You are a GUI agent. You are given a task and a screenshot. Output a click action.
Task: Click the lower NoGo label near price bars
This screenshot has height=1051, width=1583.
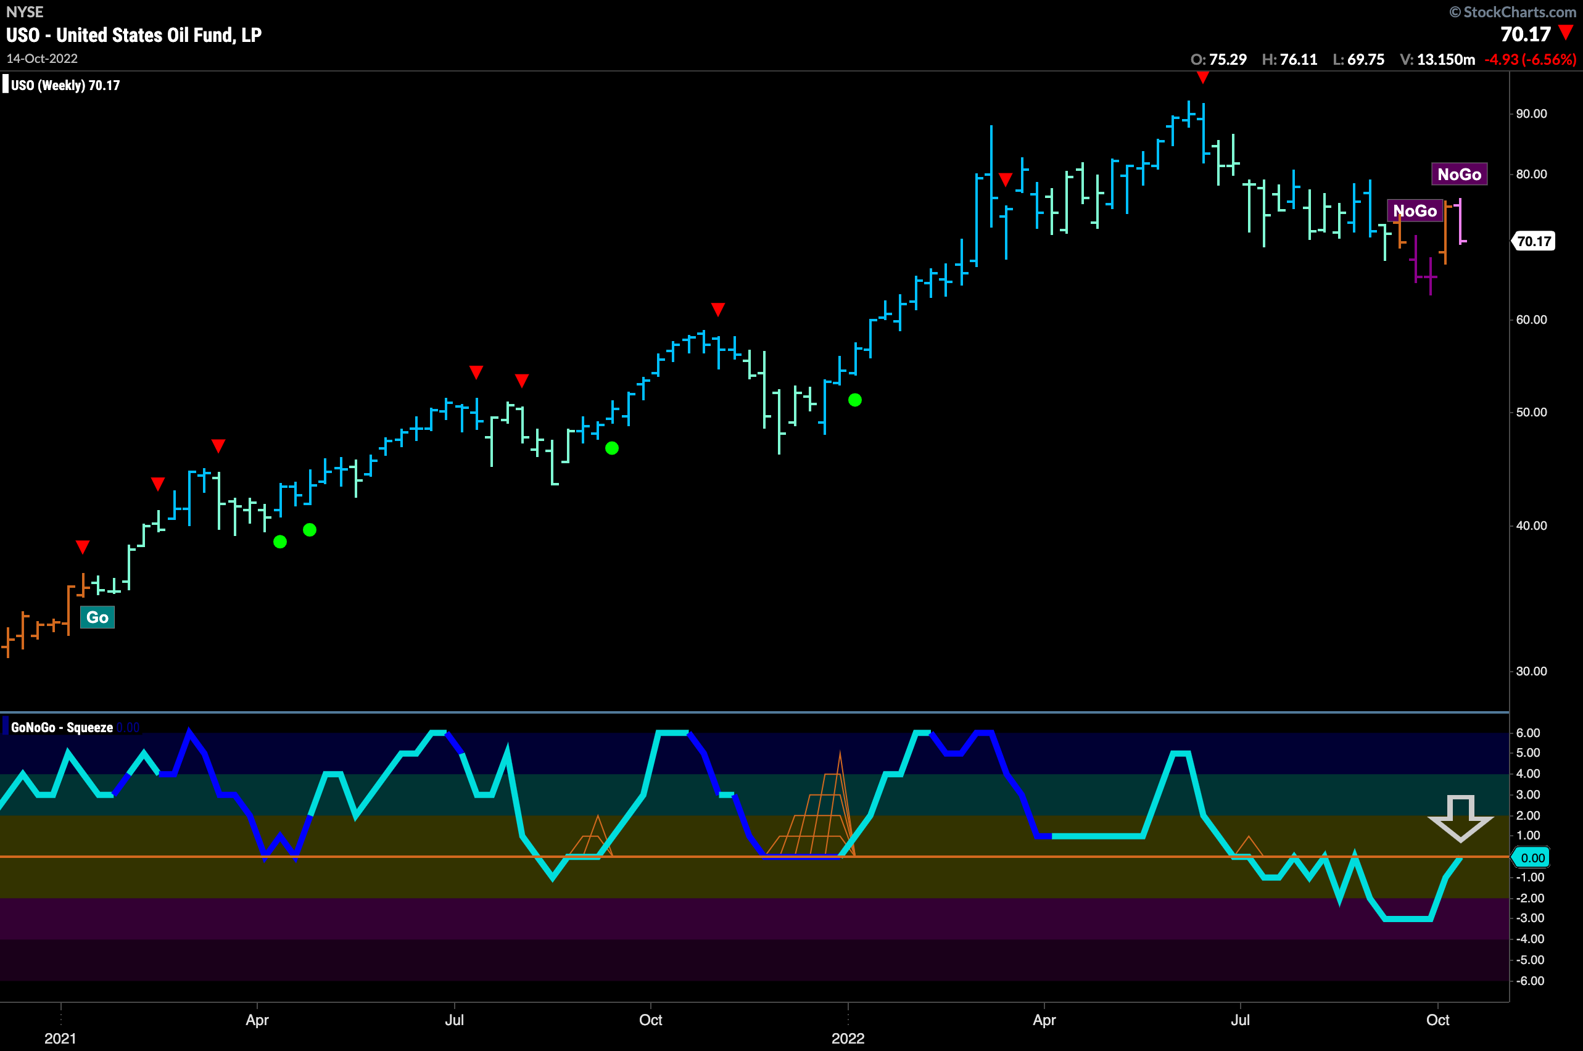click(1415, 210)
